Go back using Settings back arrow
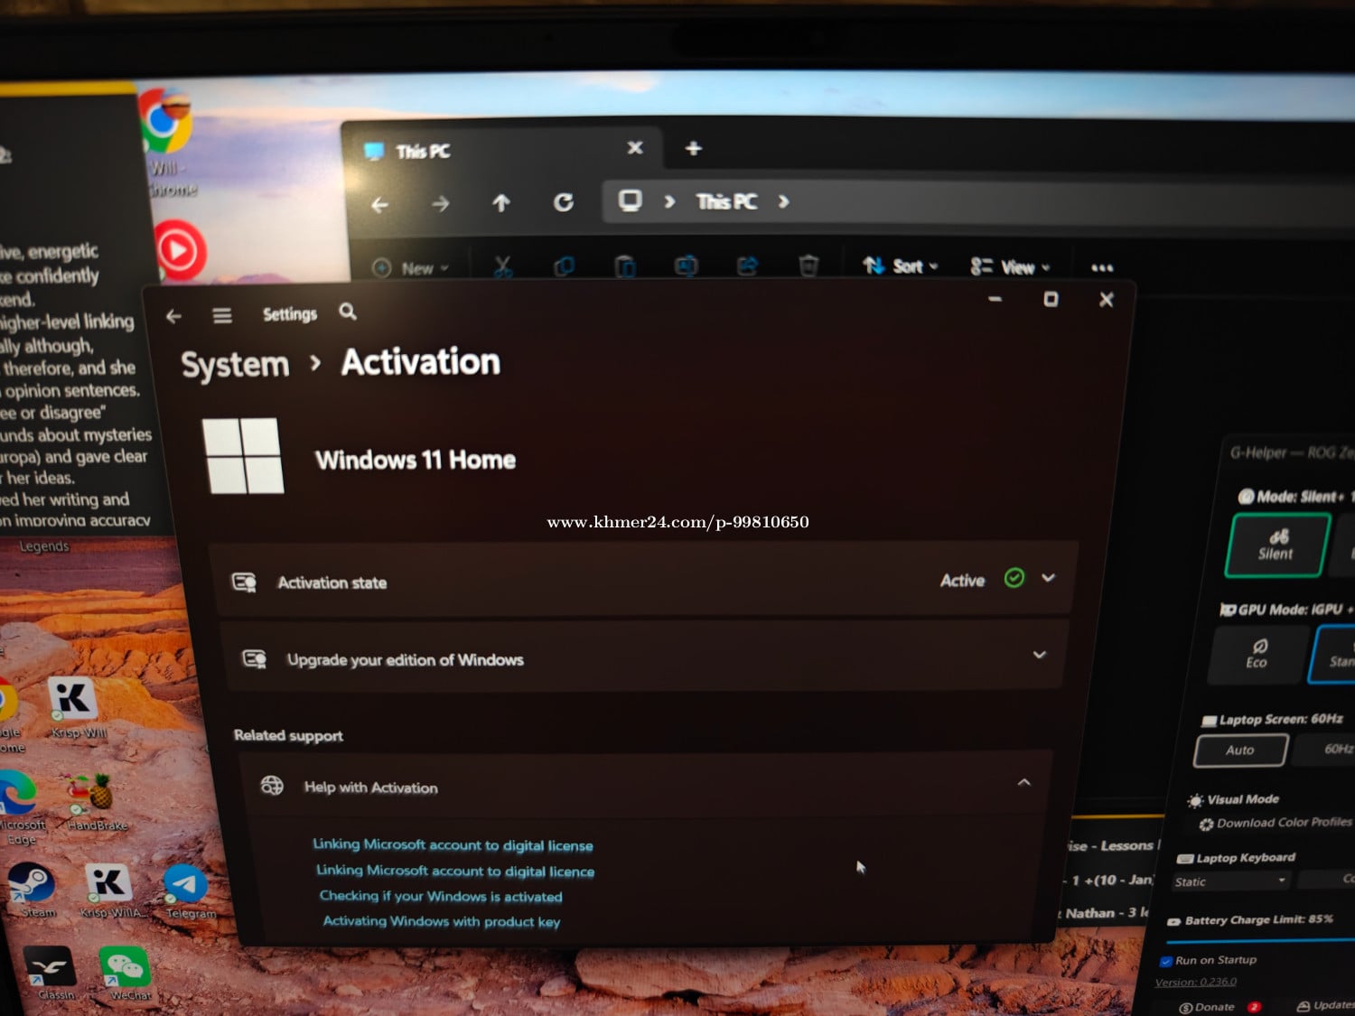 click(x=174, y=316)
